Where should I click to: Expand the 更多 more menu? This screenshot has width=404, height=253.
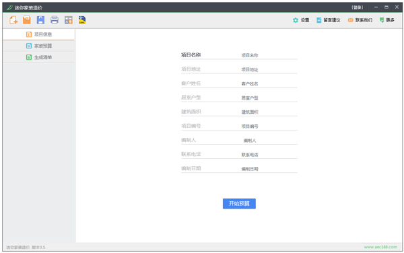click(x=386, y=20)
